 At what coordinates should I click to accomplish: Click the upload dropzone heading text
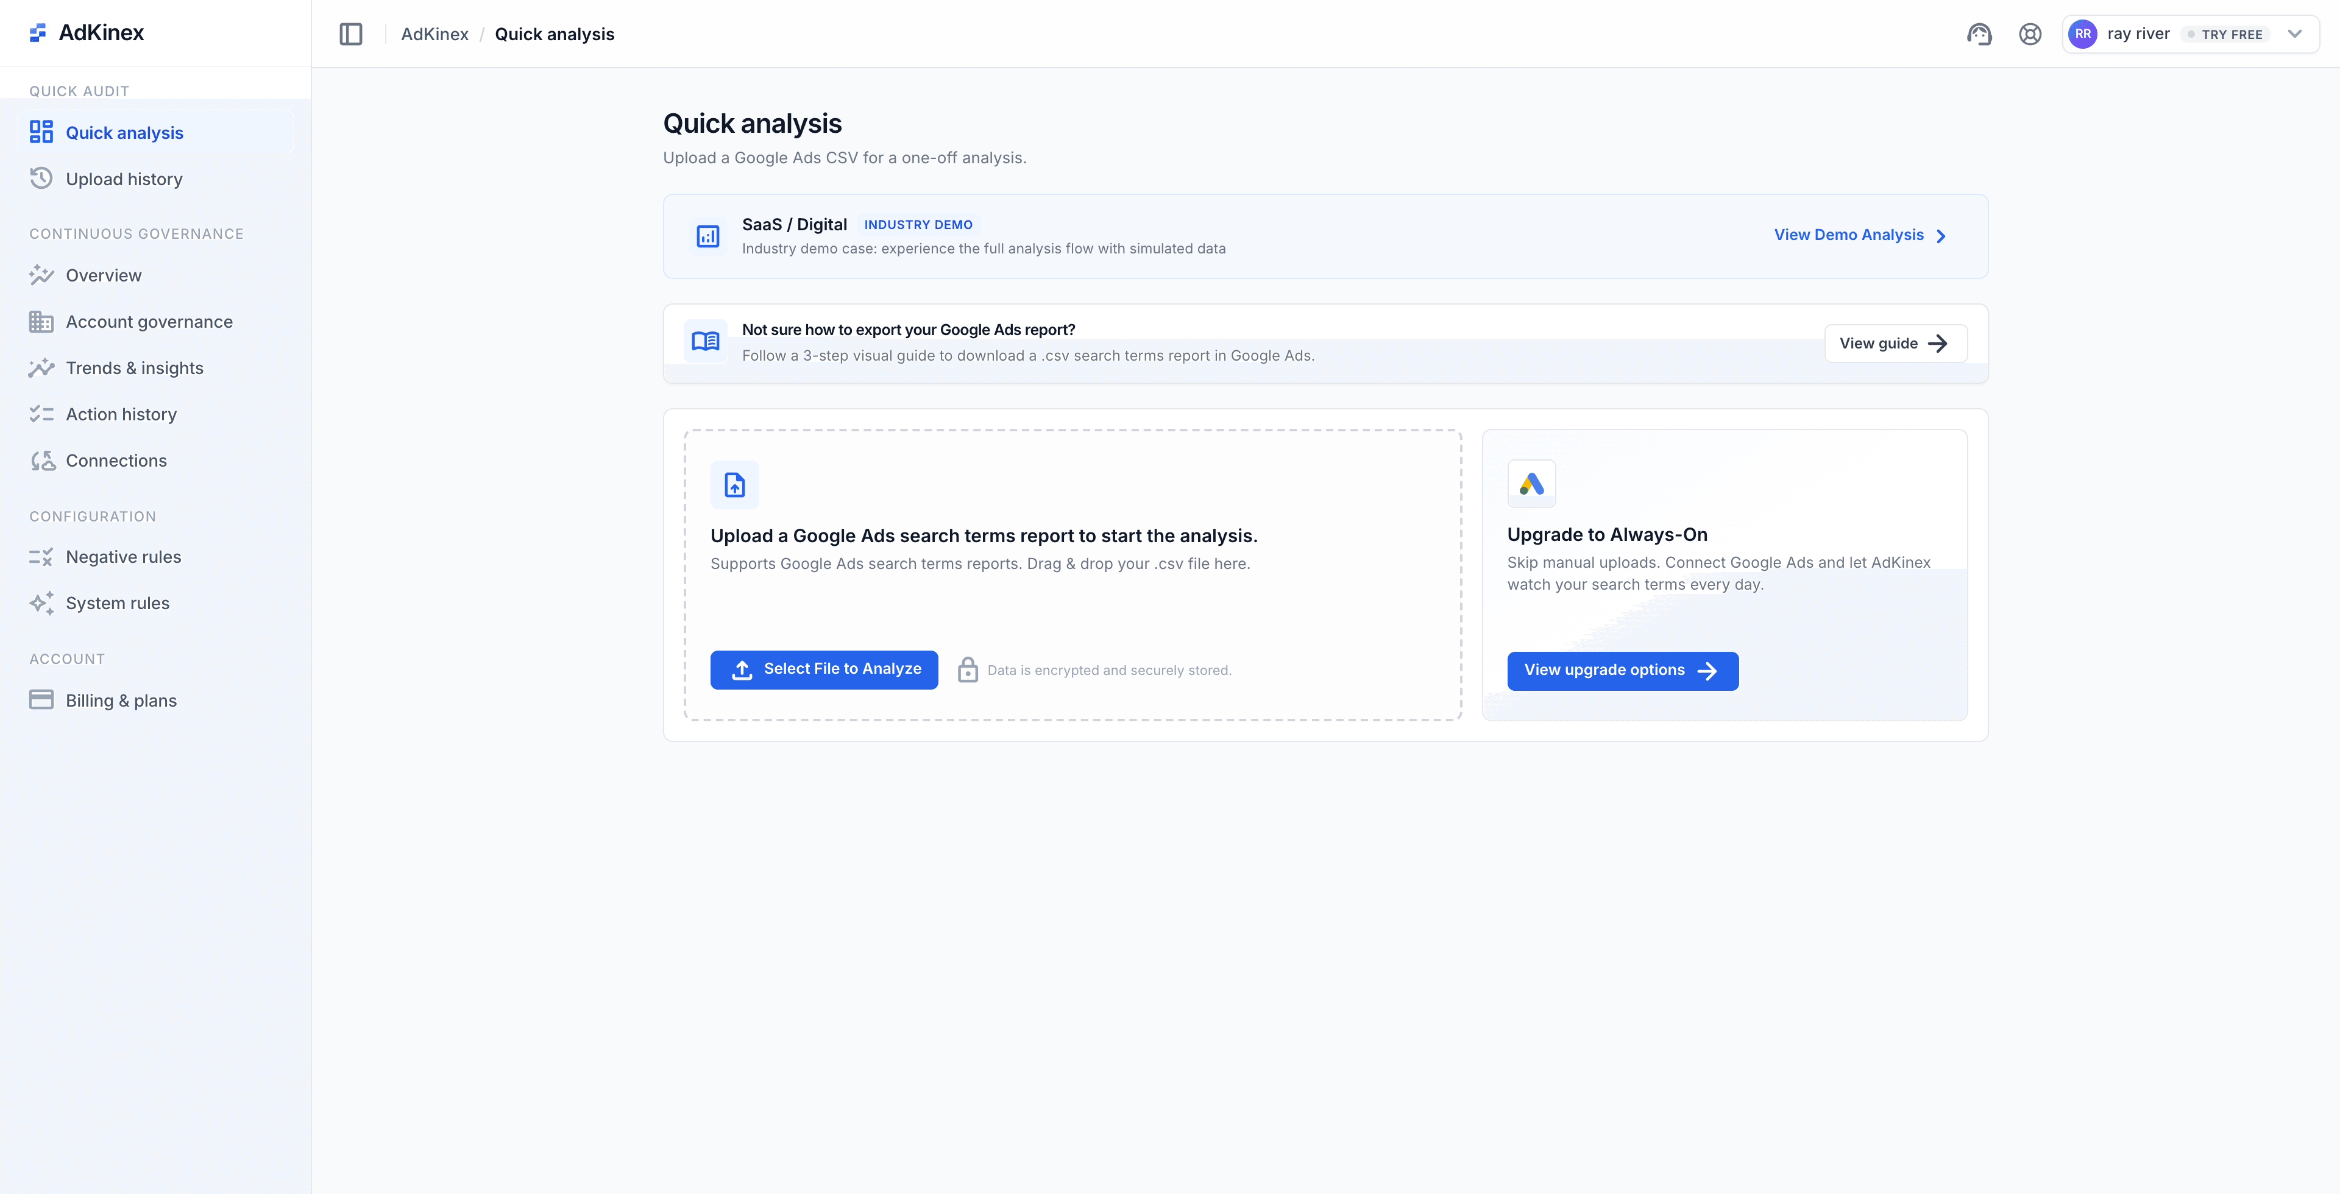pyautogui.click(x=984, y=535)
